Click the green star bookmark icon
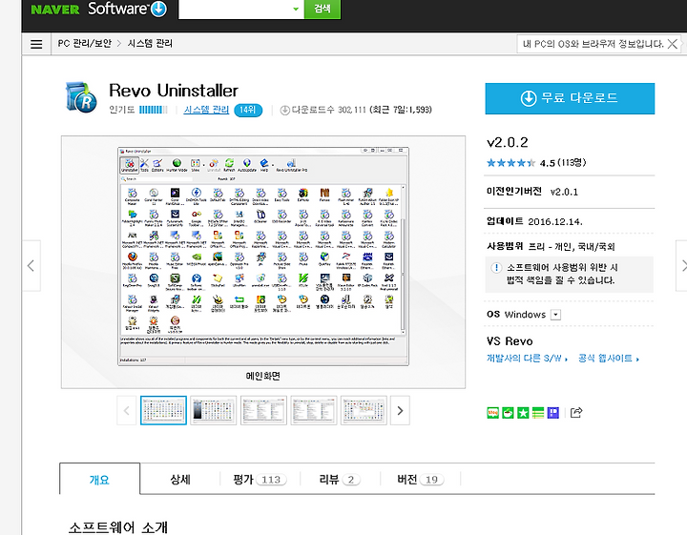The image size is (687, 535). point(523,412)
